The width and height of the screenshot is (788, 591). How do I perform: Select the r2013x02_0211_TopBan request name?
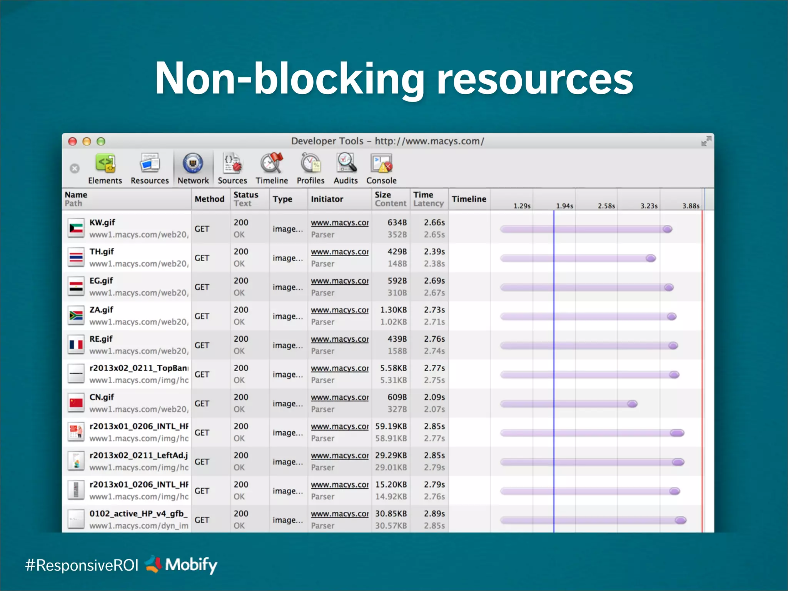click(139, 368)
